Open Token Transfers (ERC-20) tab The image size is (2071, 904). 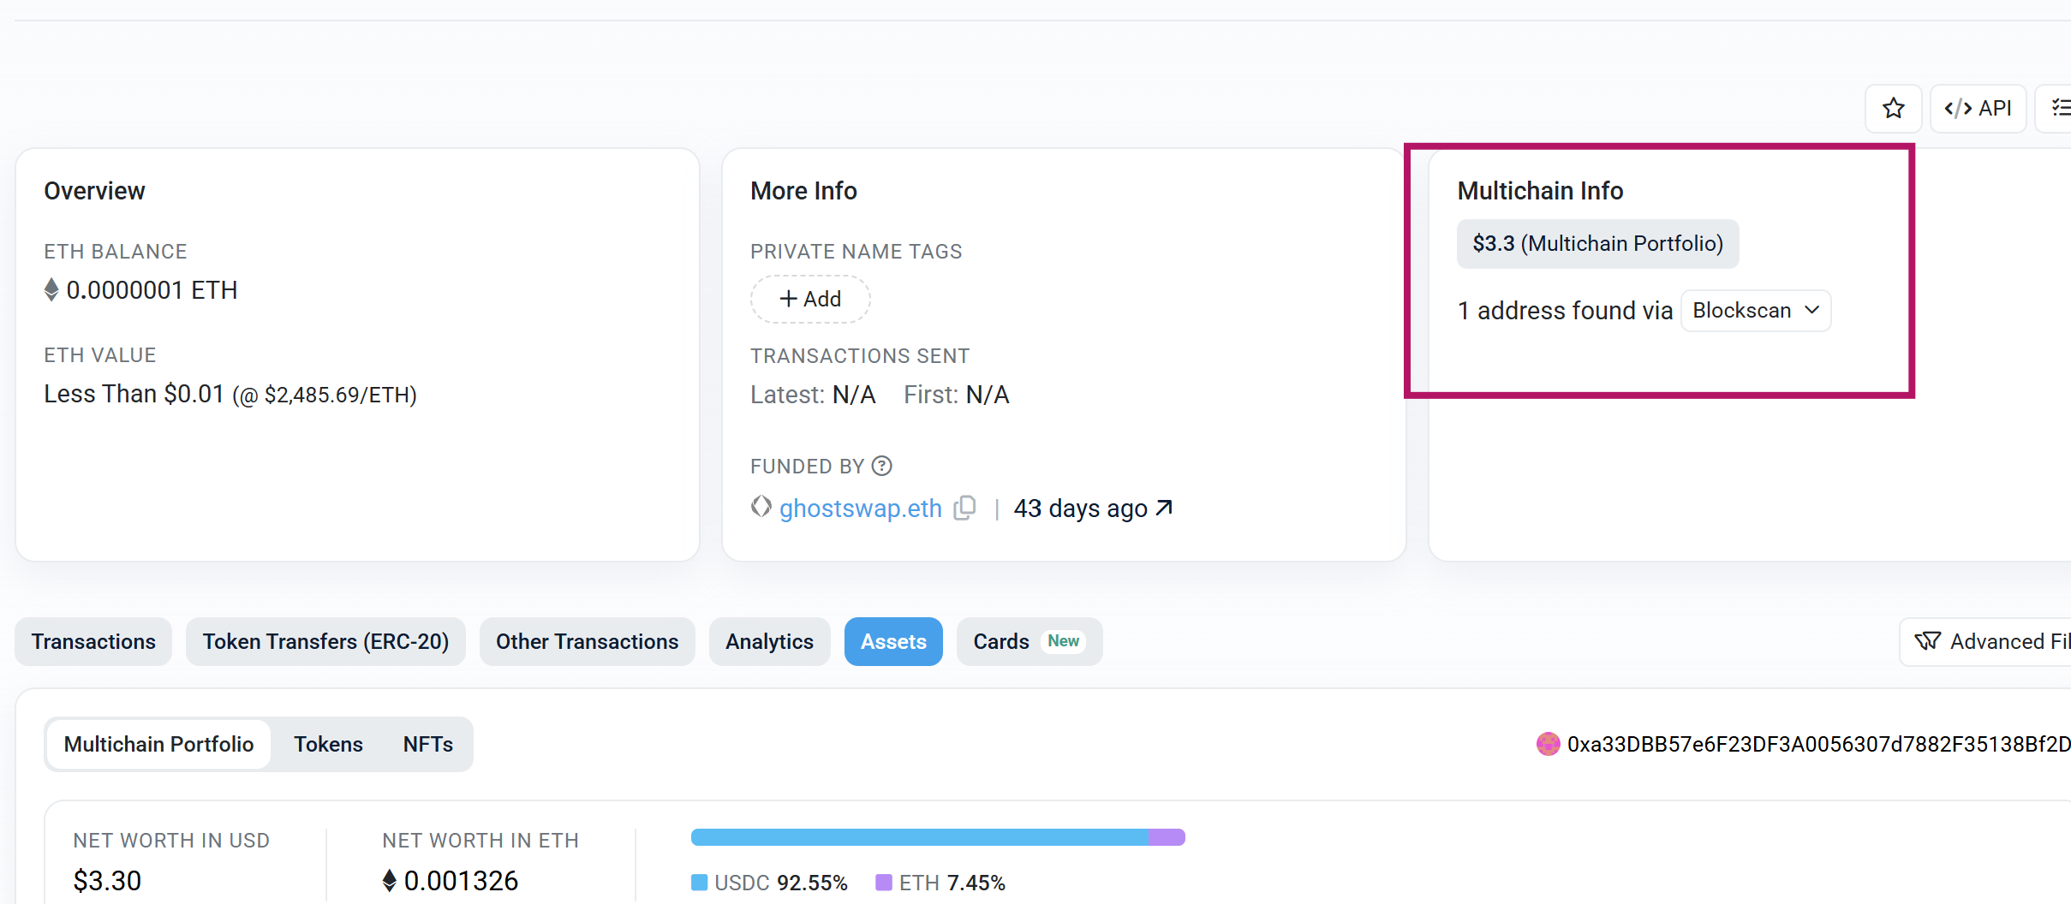click(325, 641)
